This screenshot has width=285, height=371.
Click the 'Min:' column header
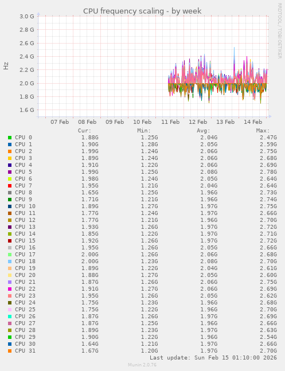pyautogui.click(x=144, y=131)
